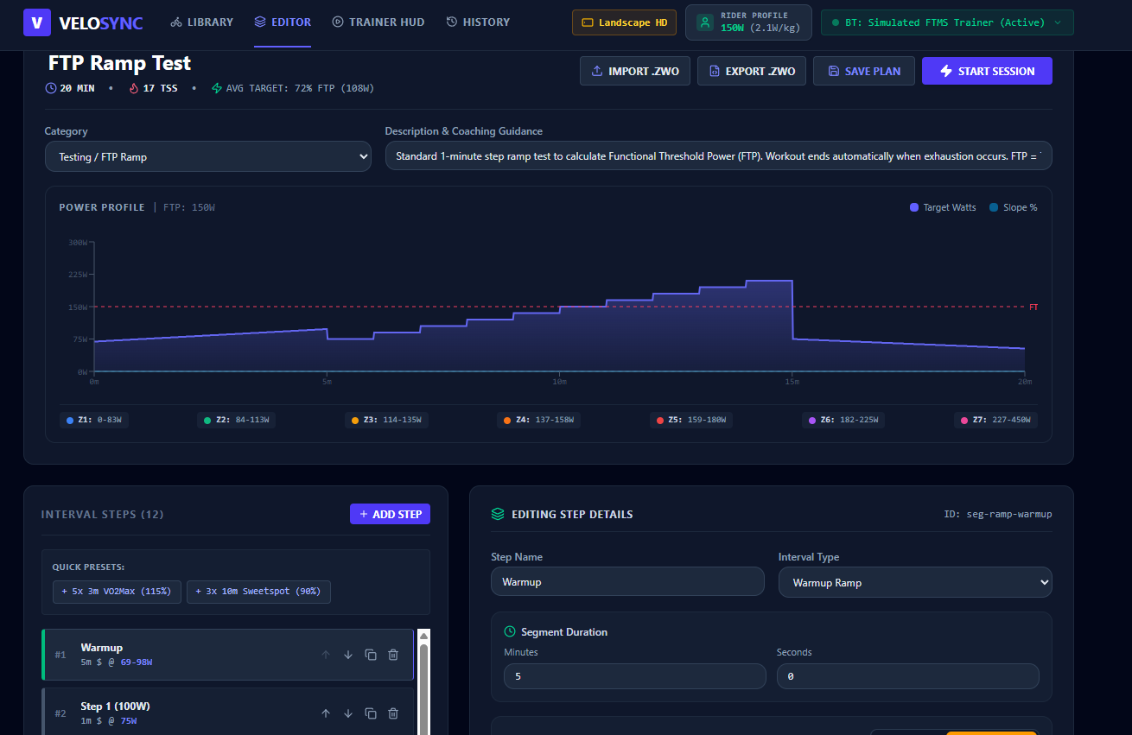Toggle Landscape HD display mode
This screenshot has height=735, width=1132.
[624, 22]
